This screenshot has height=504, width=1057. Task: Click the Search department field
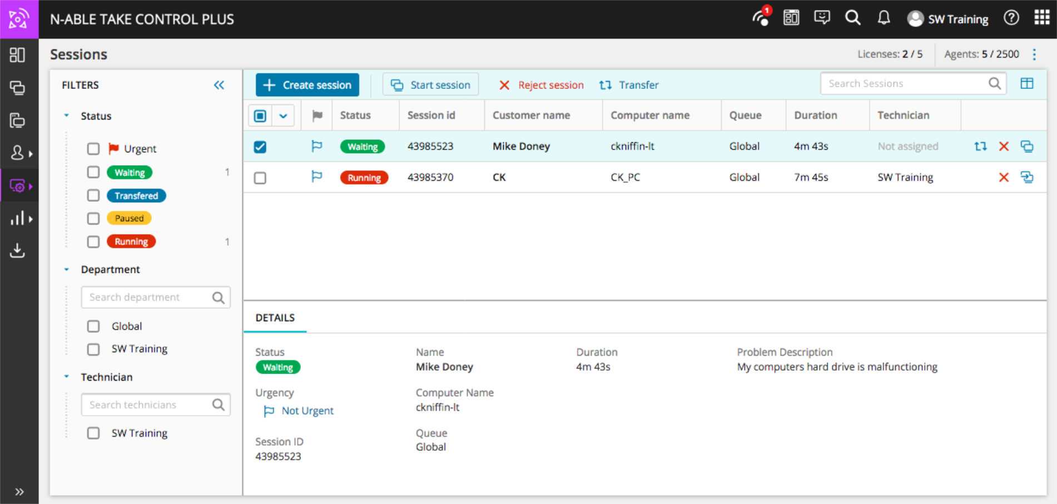(156, 297)
